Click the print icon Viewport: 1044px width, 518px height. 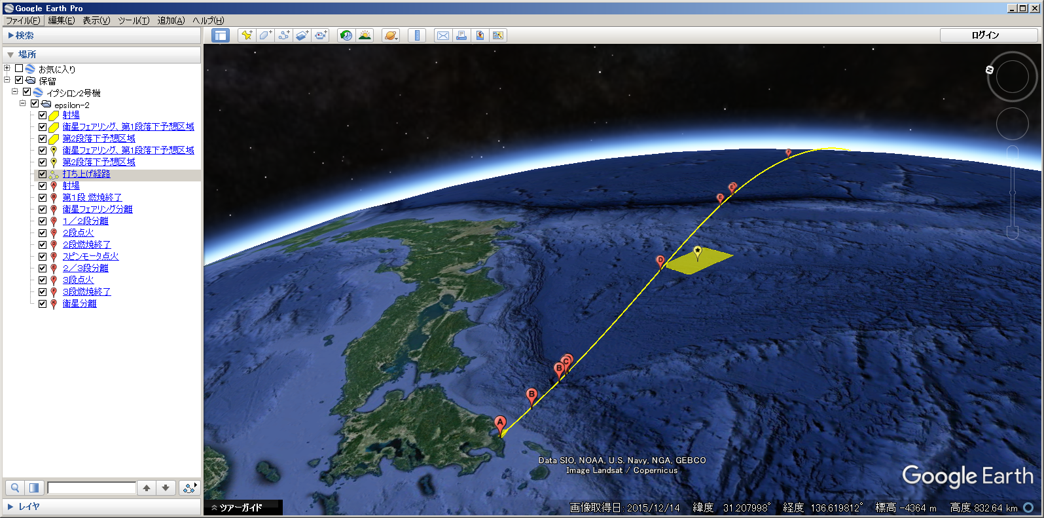(461, 35)
